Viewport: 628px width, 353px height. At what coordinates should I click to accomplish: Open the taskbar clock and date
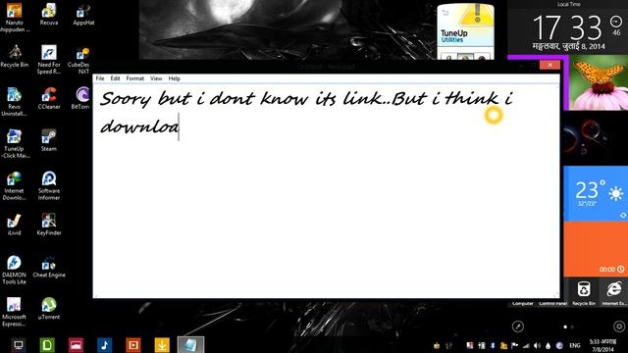click(x=602, y=345)
